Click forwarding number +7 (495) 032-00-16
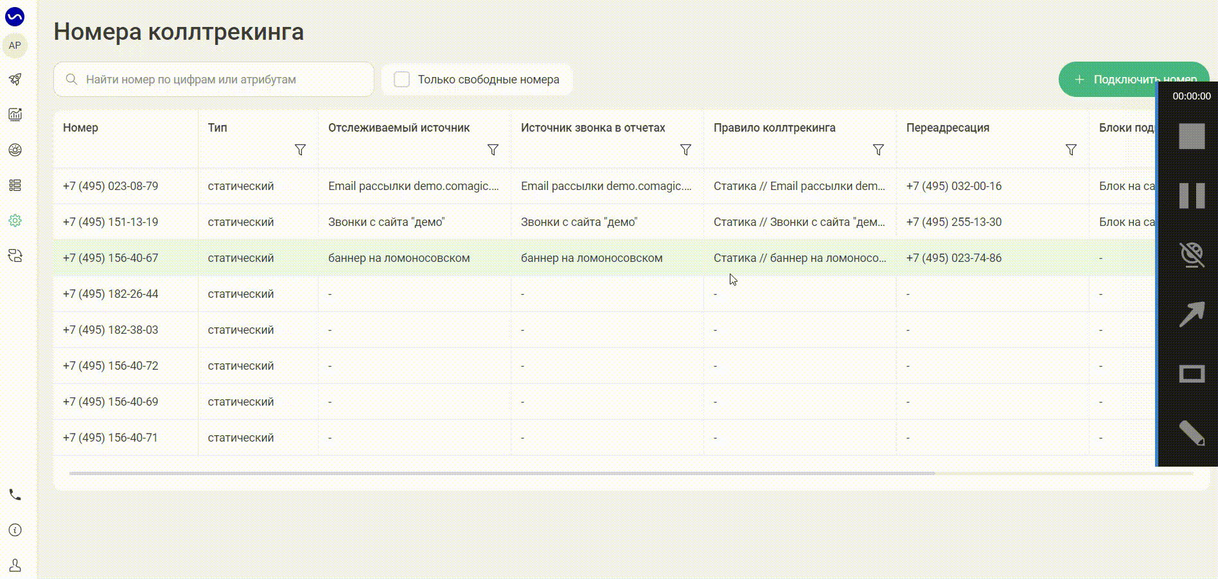1218x579 pixels. pyautogui.click(x=954, y=186)
